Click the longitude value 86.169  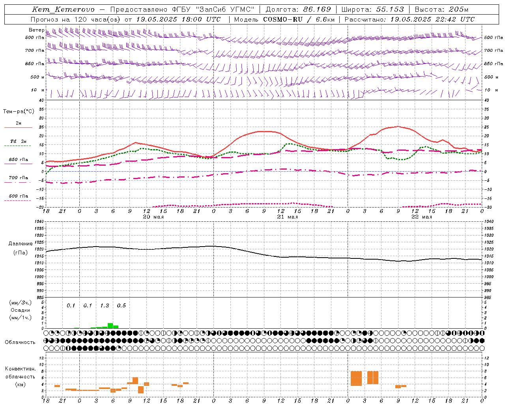click(x=317, y=9)
